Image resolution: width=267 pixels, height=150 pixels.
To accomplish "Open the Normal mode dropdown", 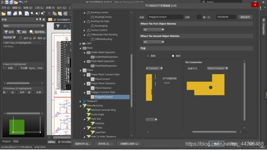I will (9, 37).
